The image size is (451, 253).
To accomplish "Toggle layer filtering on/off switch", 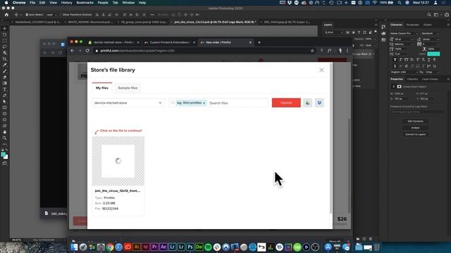I will [x=376, y=32].
